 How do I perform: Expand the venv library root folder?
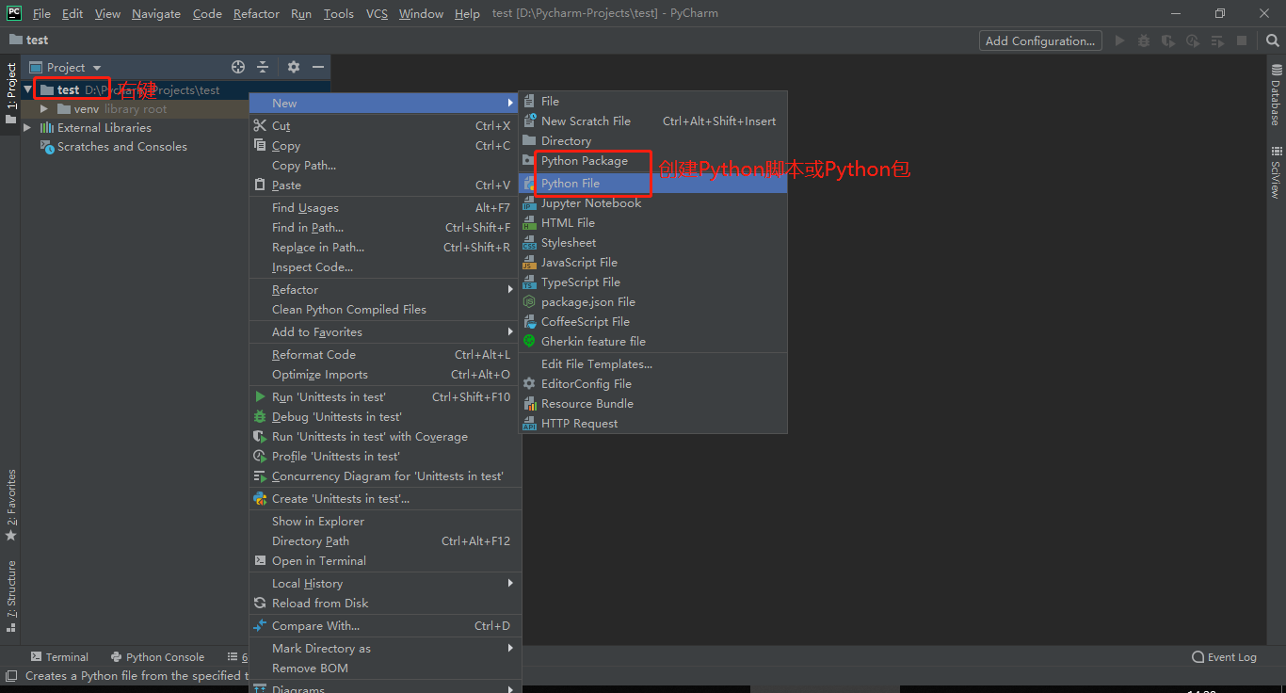[43, 109]
